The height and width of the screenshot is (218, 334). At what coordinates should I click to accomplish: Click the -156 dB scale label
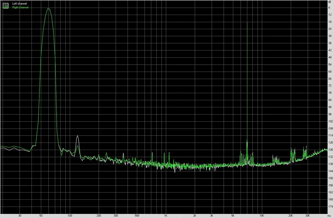point(330,185)
